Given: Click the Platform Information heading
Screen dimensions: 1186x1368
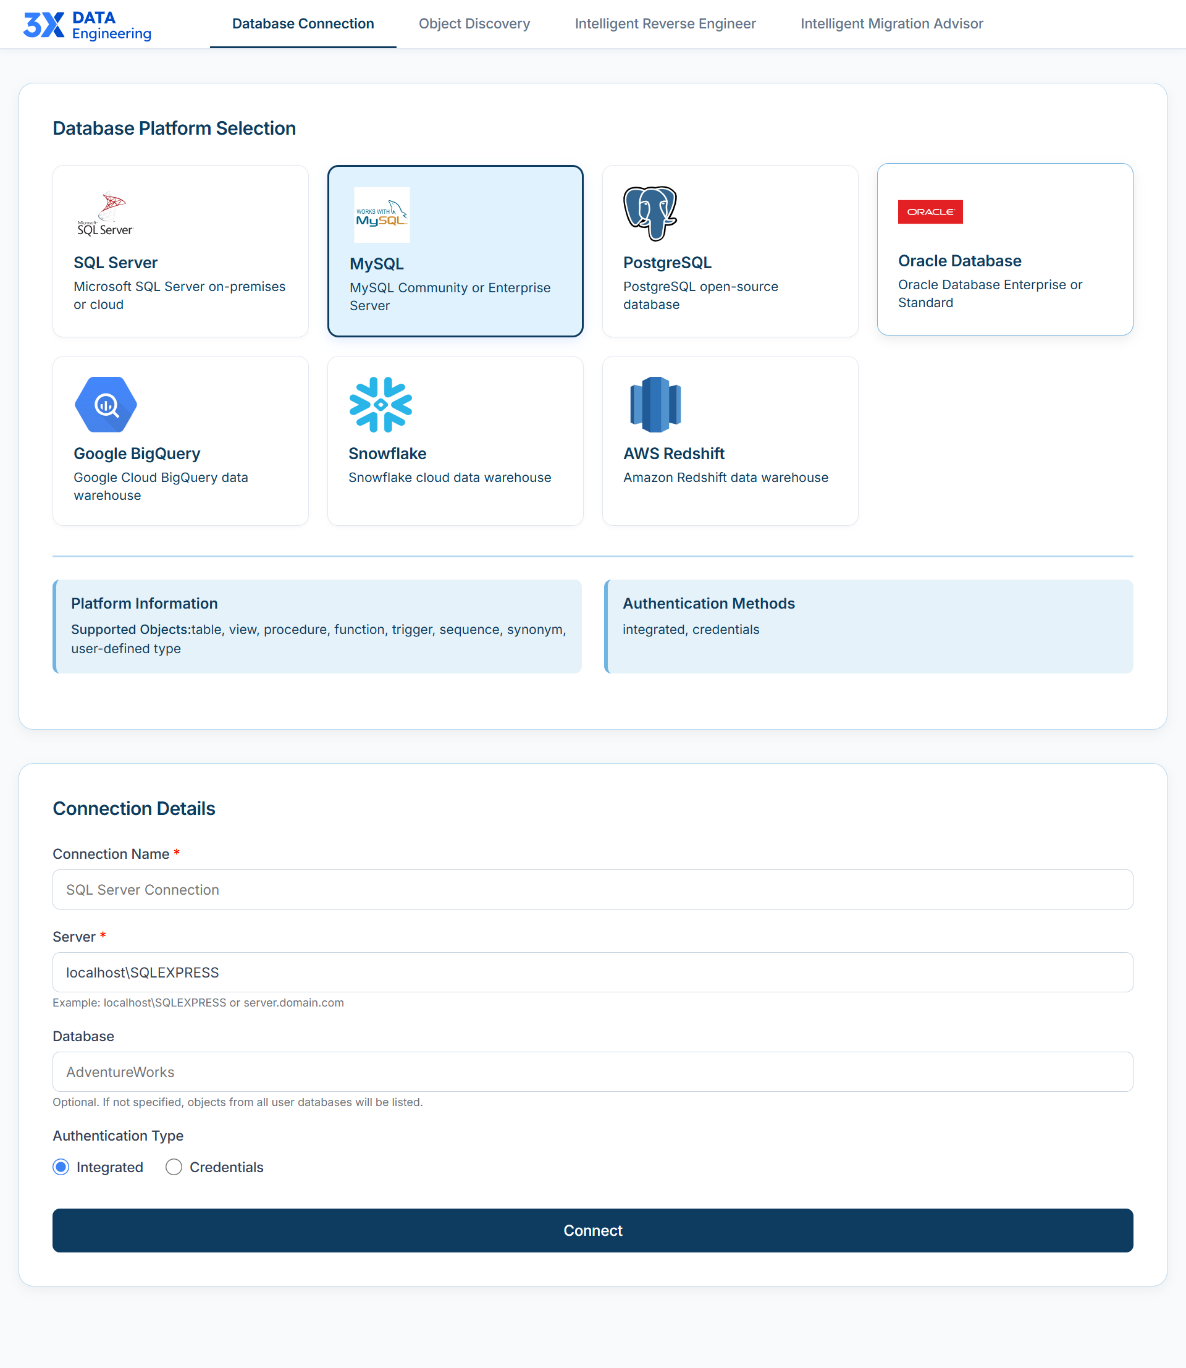Looking at the screenshot, I should pyautogui.click(x=145, y=603).
